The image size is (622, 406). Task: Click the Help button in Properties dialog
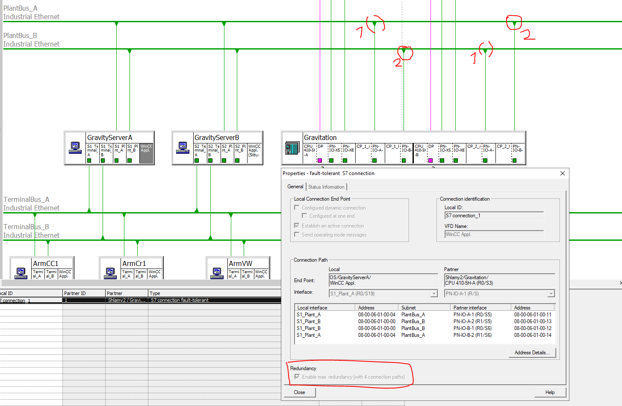point(550,392)
